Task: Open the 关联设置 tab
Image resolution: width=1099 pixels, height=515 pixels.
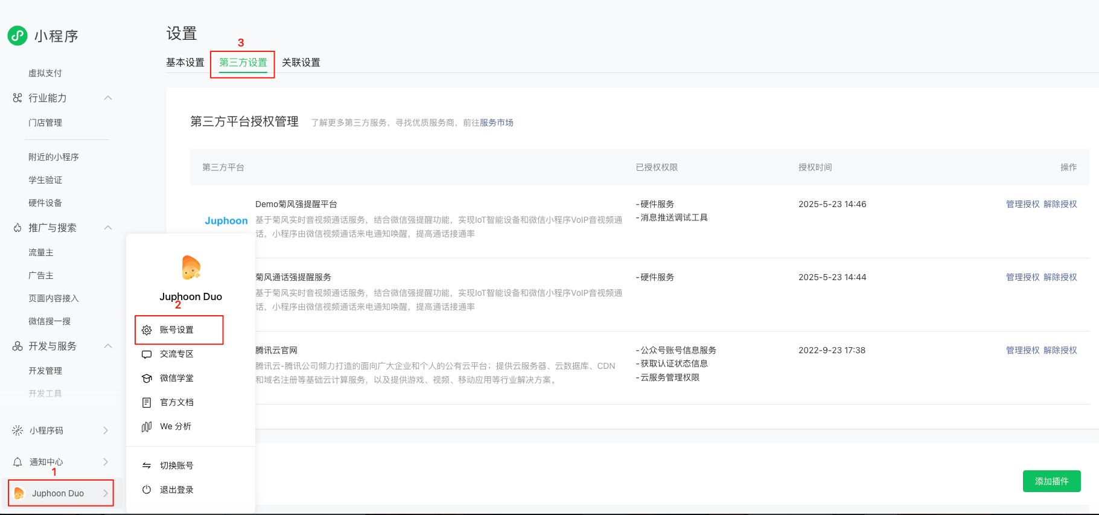Action: 301,62
